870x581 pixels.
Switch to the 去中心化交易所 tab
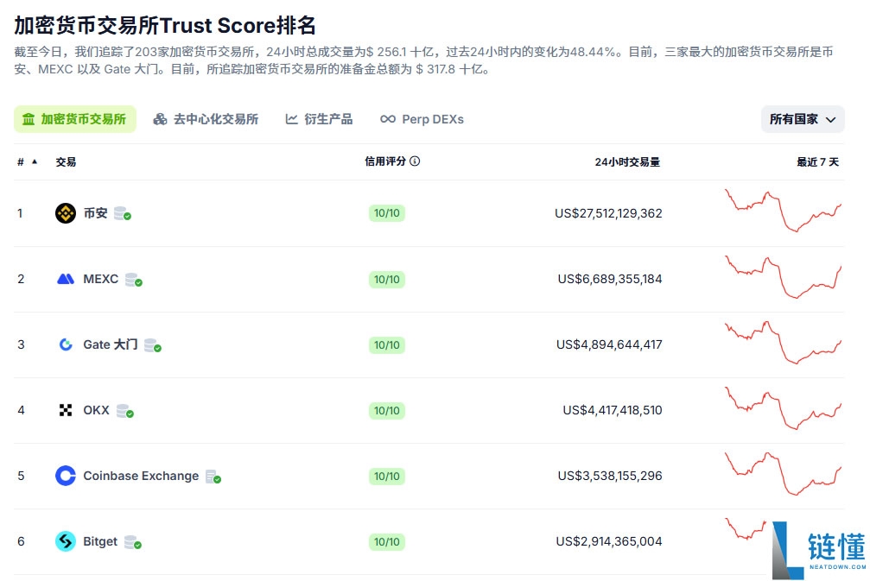pos(206,119)
